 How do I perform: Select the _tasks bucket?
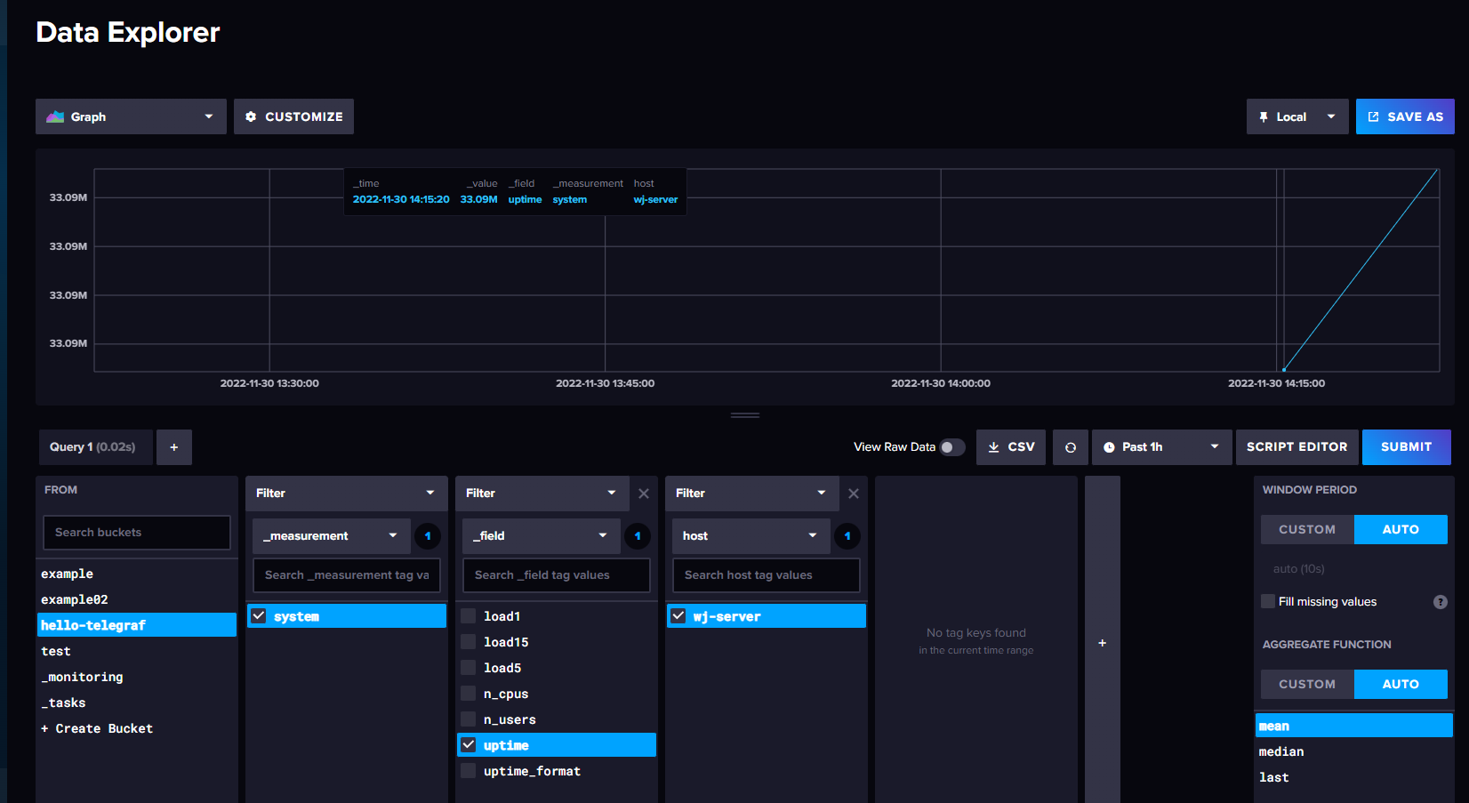tap(137, 703)
